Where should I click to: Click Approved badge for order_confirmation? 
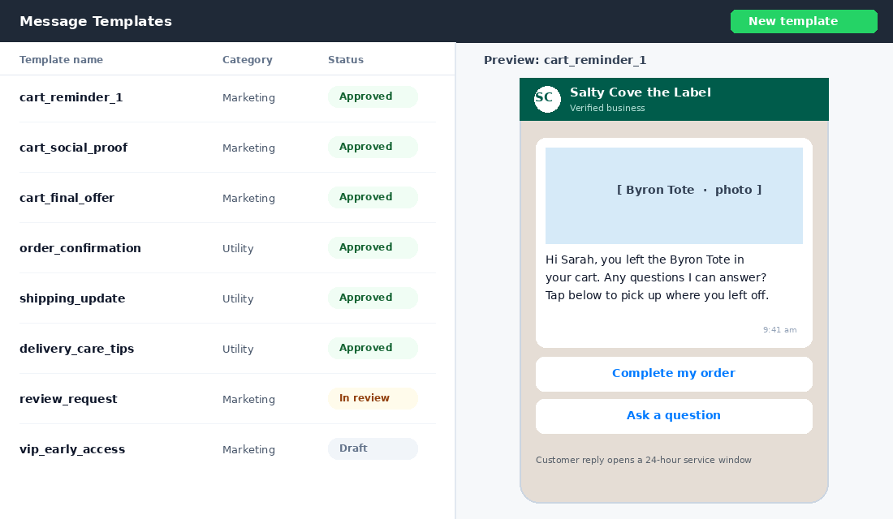373,247
